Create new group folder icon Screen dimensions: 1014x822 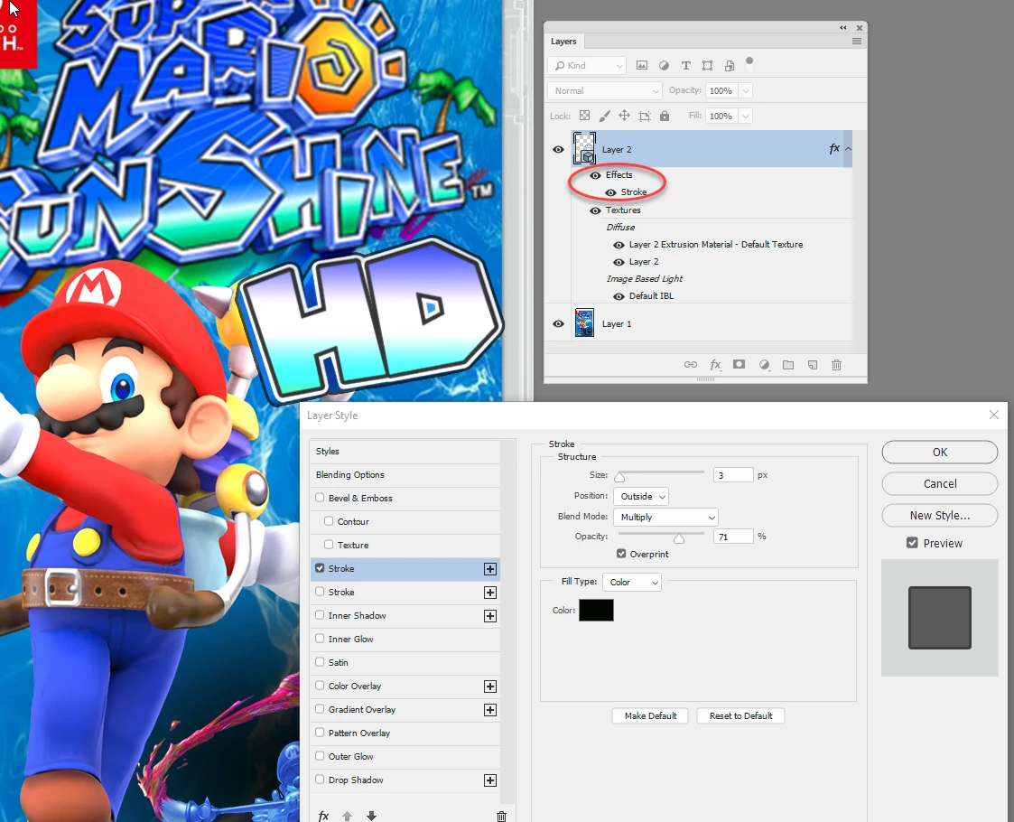tap(787, 365)
